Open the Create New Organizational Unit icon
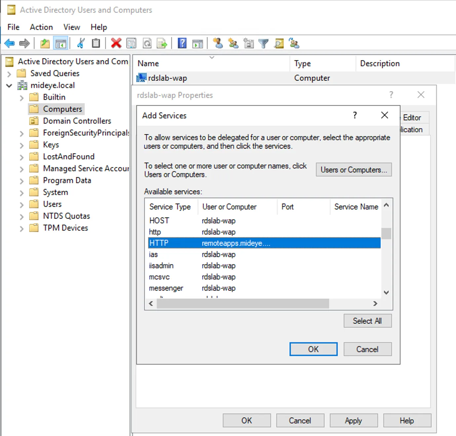This screenshot has height=436, width=456. pos(248,43)
